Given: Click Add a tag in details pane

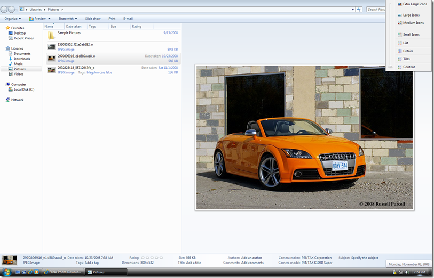Looking at the screenshot, I should [x=92, y=263].
